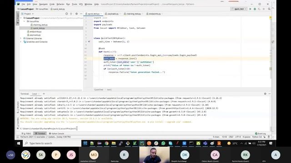Click the CRLF line separator in status bar
291x163 pixels.
pyautogui.click(x=231, y=137)
